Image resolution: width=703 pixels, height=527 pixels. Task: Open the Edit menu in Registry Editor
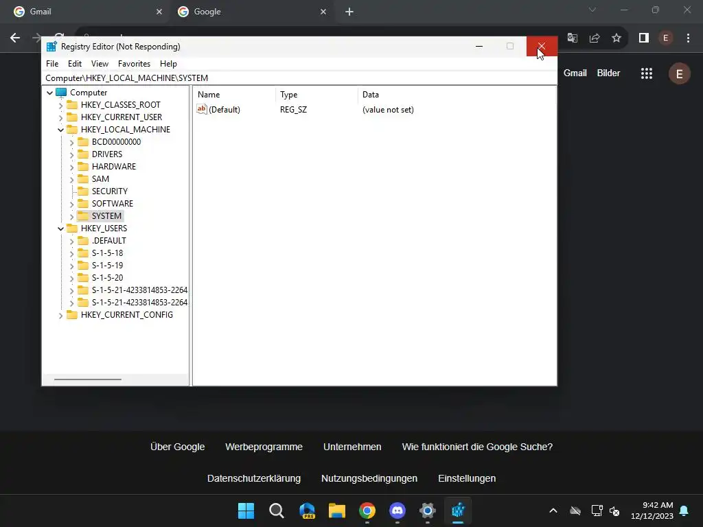point(74,64)
